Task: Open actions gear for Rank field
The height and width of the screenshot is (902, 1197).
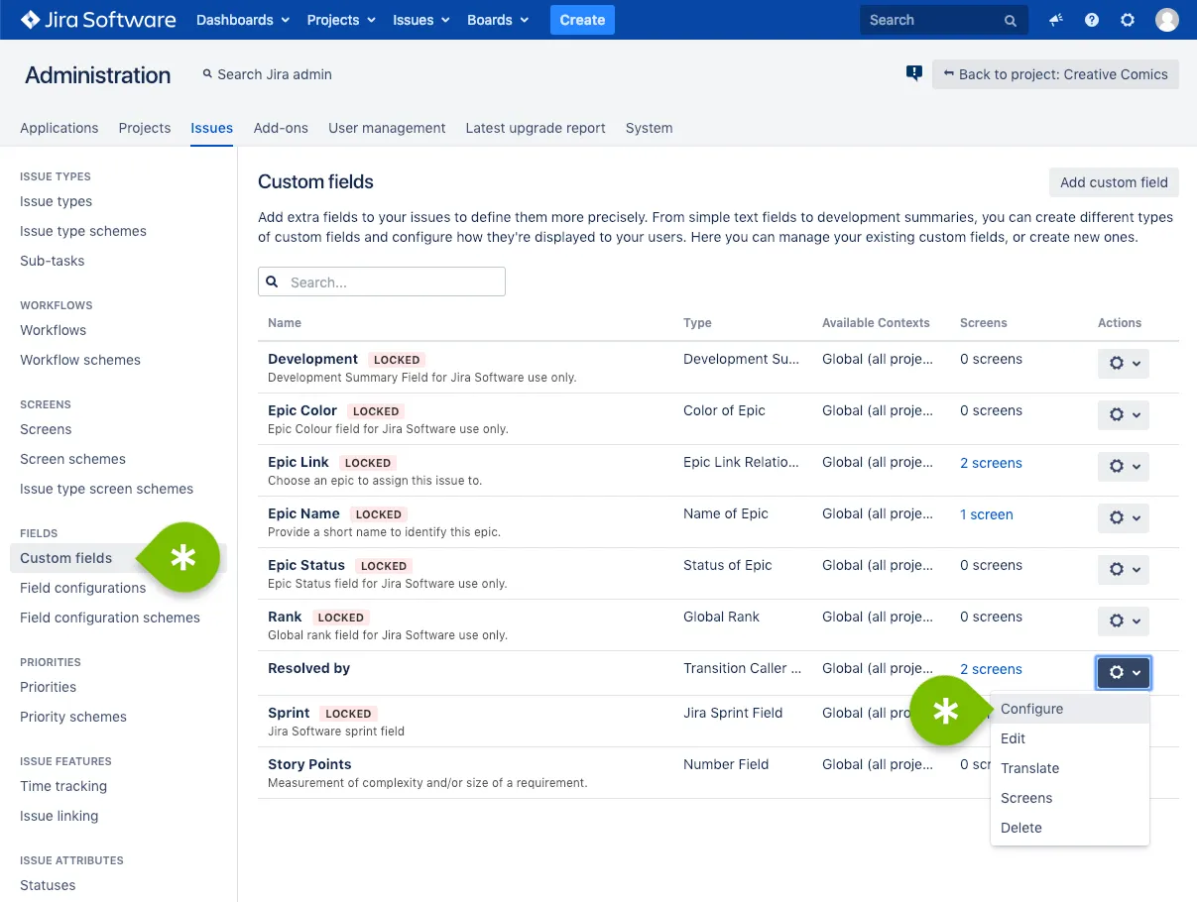Action: [1124, 620]
